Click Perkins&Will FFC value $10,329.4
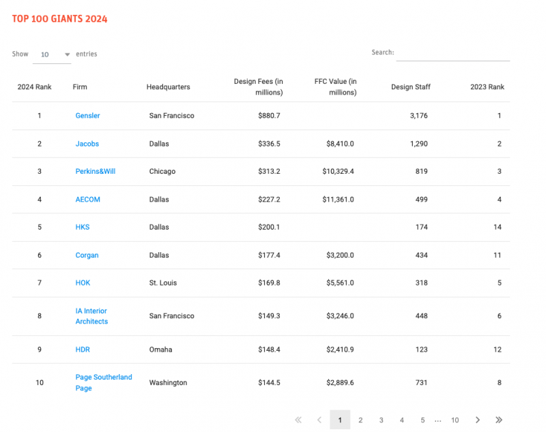 pos(338,171)
